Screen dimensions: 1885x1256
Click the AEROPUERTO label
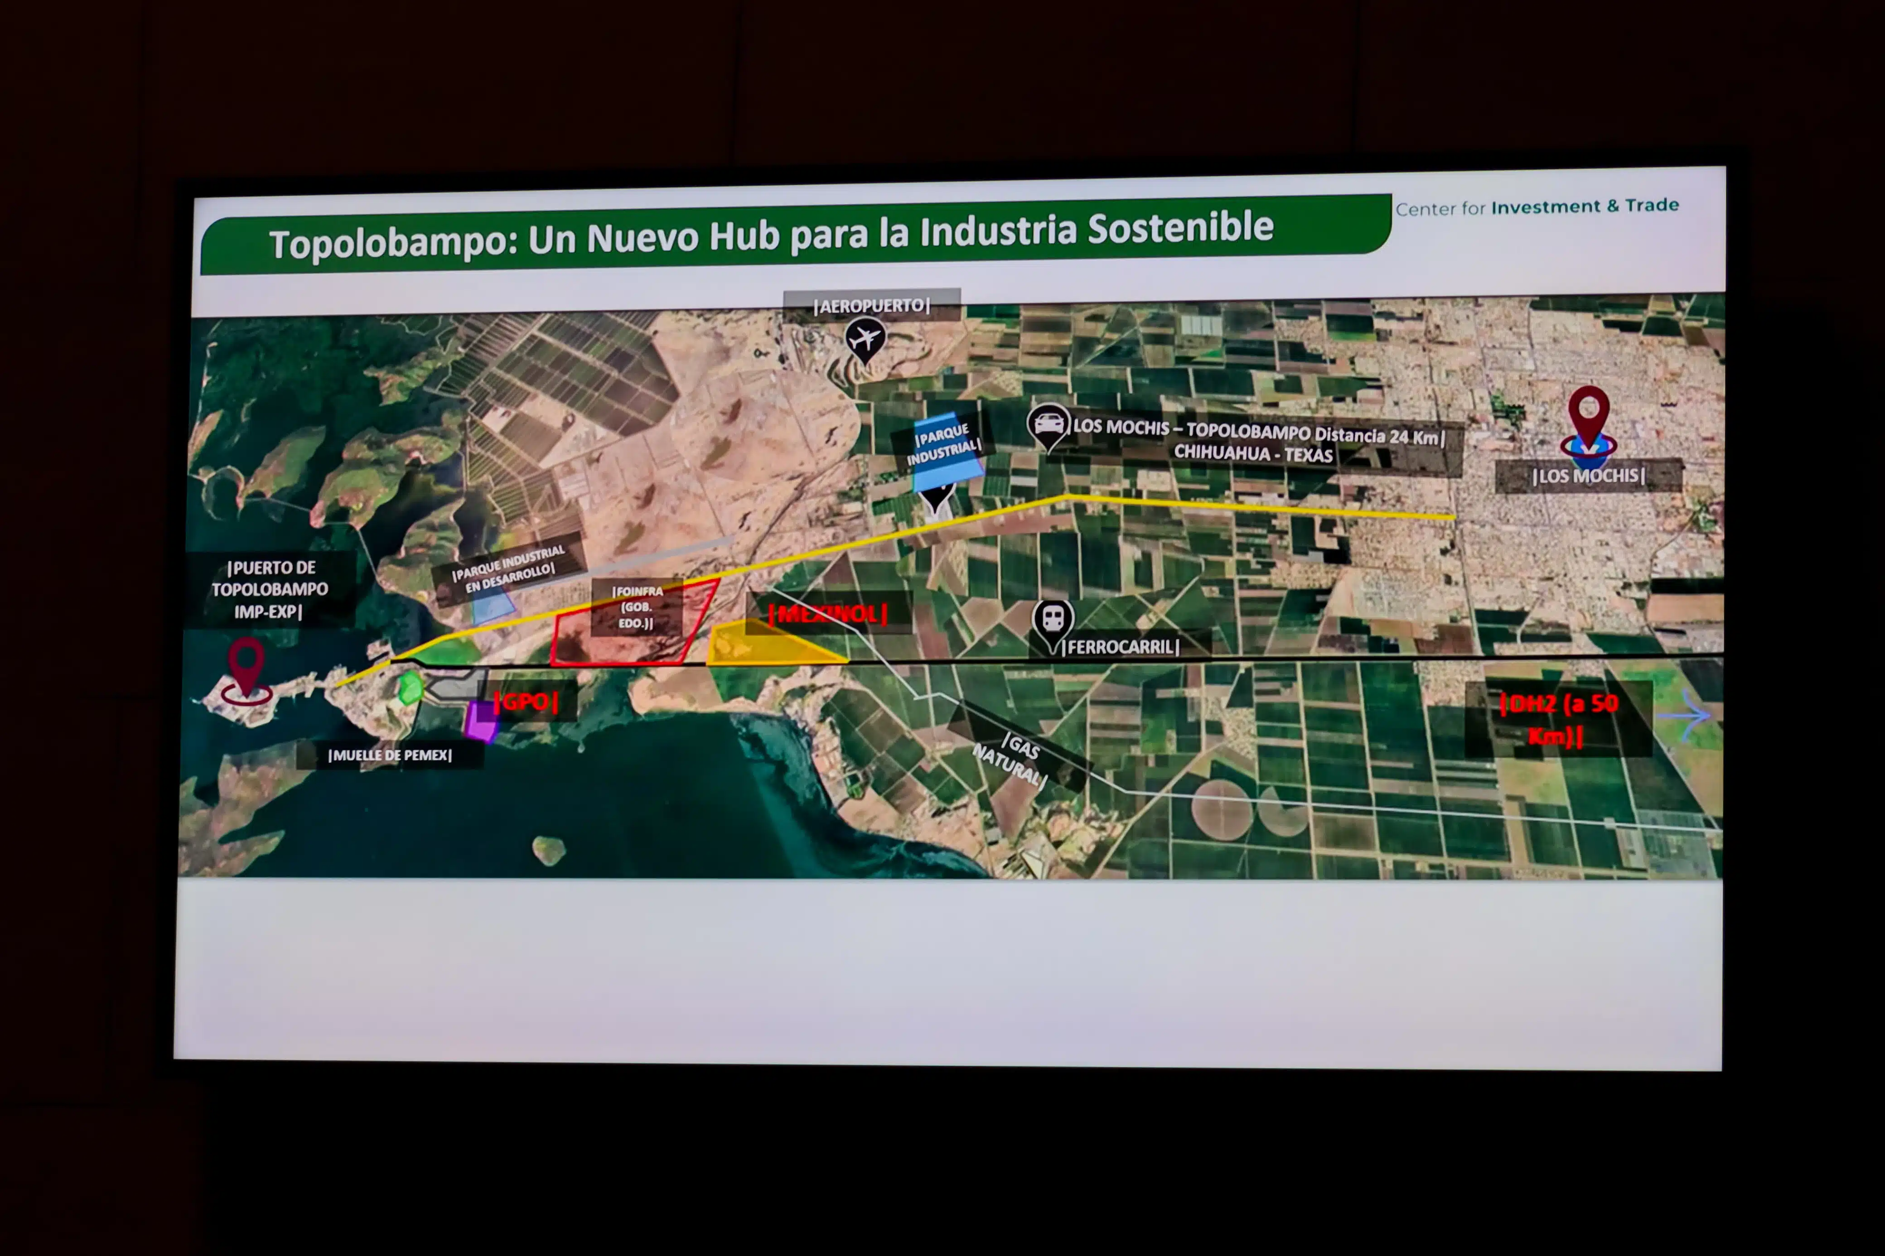872,305
